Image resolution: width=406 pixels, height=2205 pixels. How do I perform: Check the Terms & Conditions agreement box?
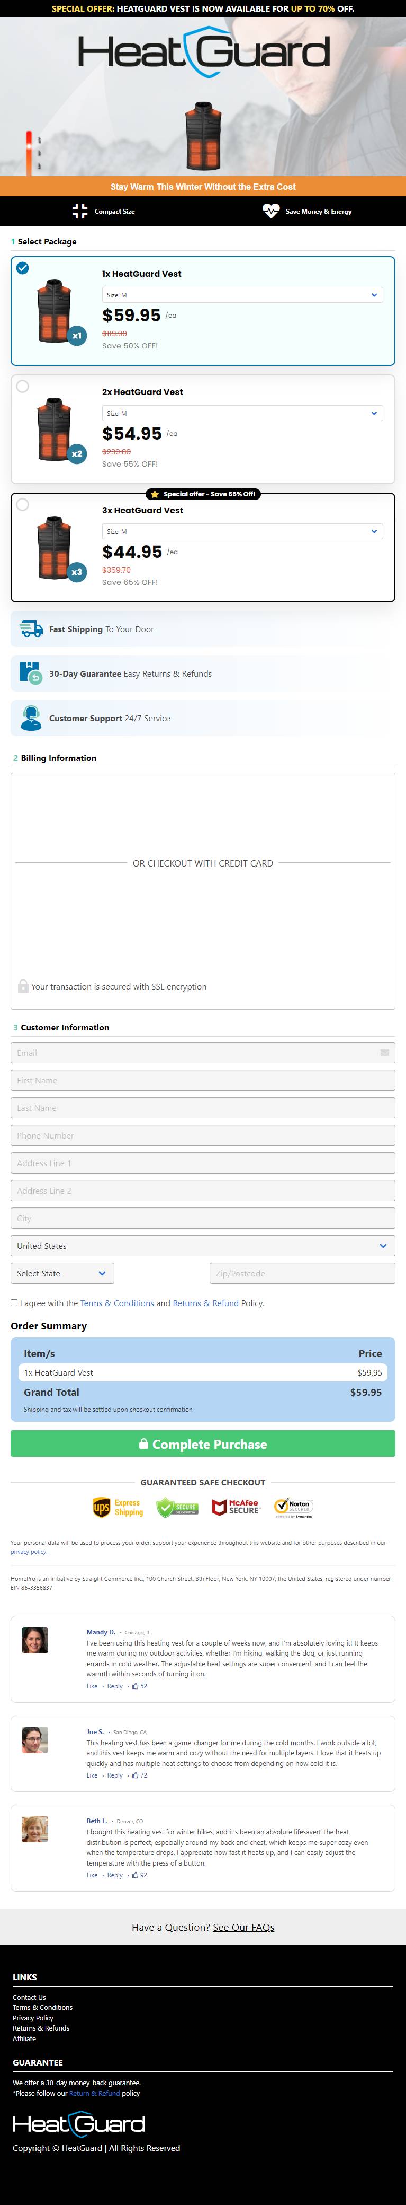[x=14, y=1303]
